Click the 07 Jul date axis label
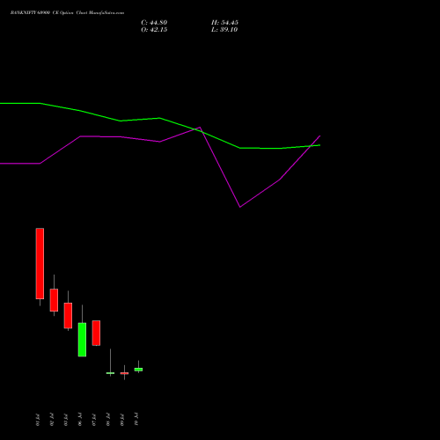This screenshot has width=440, height=440. coord(94,420)
